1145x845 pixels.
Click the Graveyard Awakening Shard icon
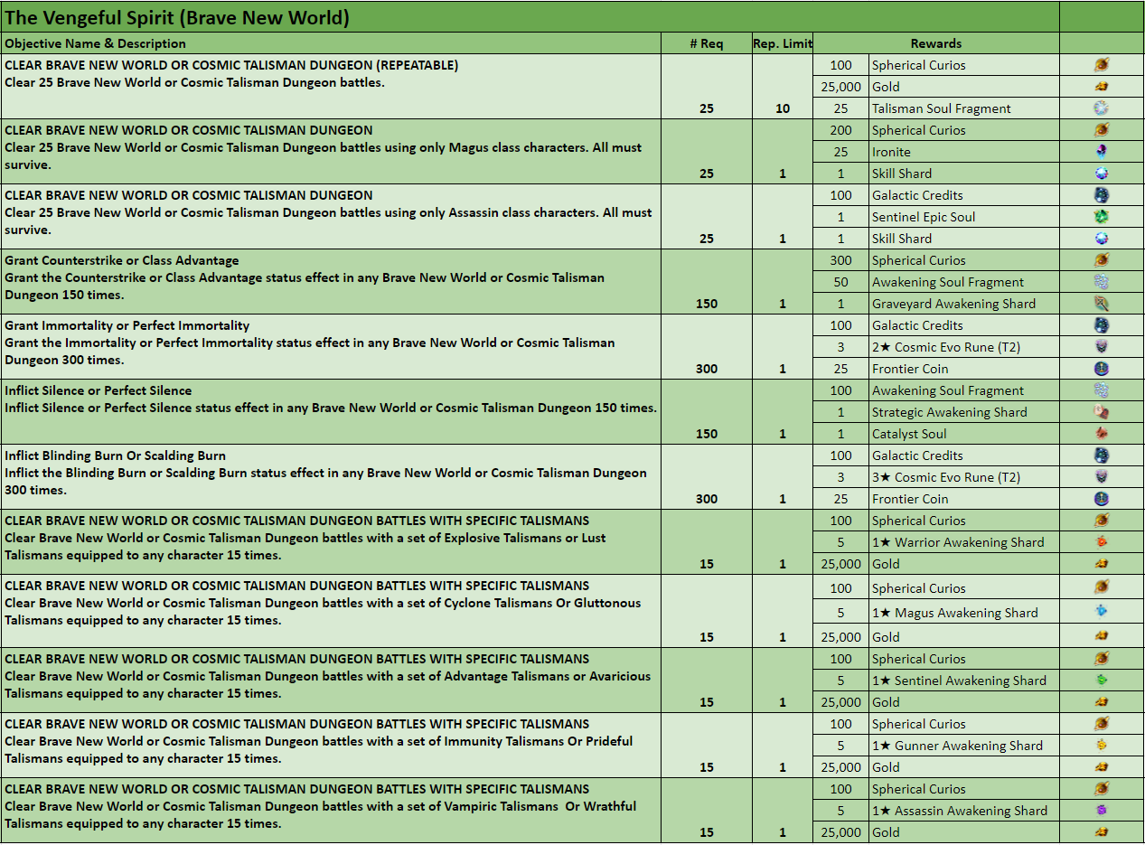(x=1101, y=304)
